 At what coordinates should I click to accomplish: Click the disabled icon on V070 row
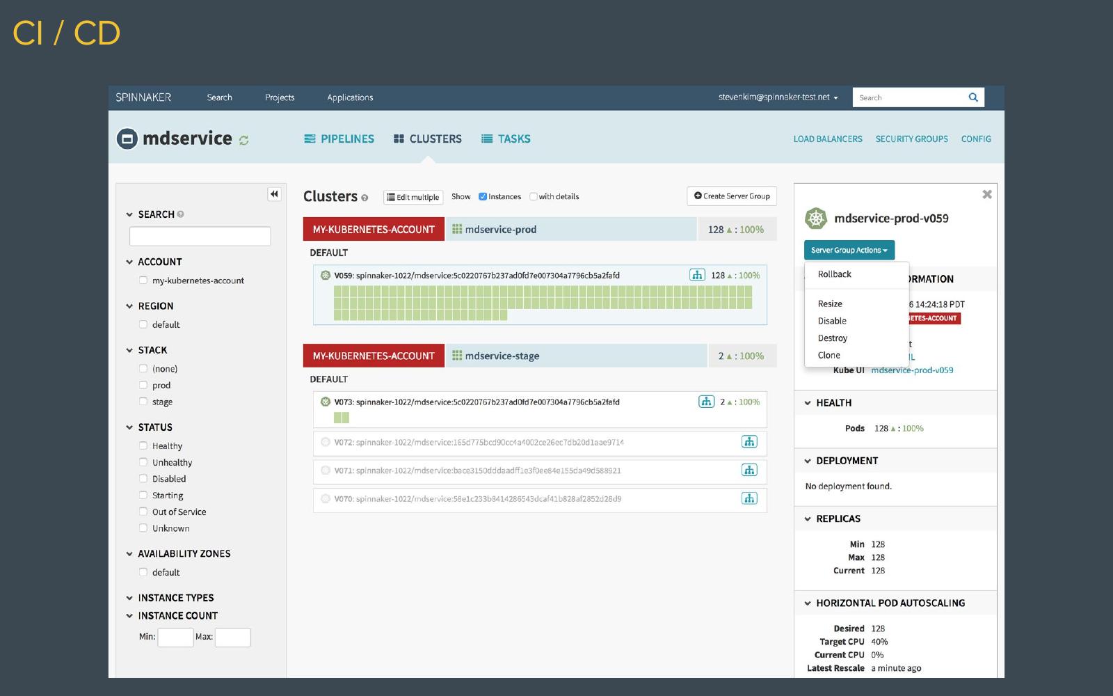pyautogui.click(x=325, y=498)
